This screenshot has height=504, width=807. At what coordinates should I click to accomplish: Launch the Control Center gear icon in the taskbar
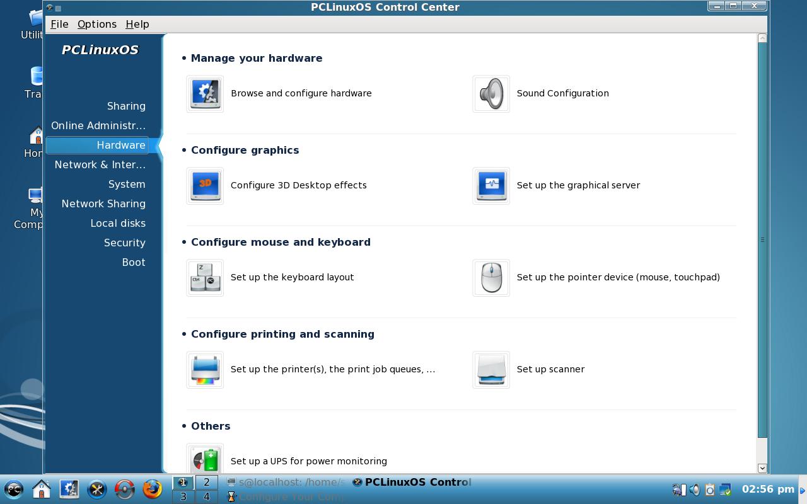click(69, 489)
